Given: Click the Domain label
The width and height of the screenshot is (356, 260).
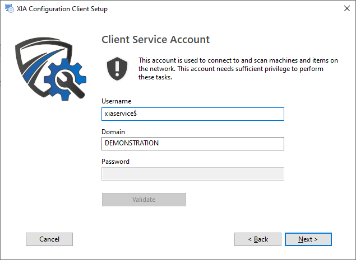Looking at the screenshot, I should point(113,131).
